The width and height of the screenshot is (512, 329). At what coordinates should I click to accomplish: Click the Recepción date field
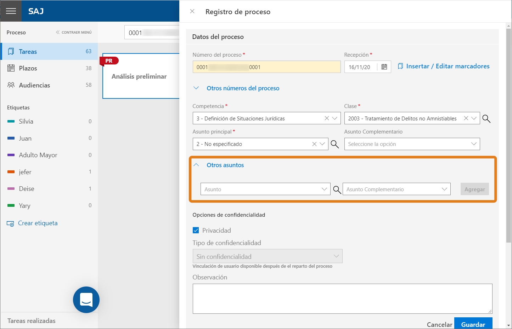[x=361, y=67]
